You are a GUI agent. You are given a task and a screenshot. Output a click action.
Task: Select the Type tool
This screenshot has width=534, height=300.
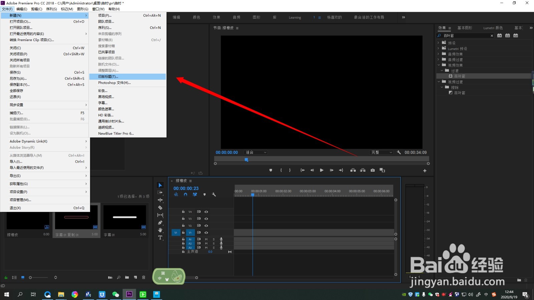pos(160,238)
